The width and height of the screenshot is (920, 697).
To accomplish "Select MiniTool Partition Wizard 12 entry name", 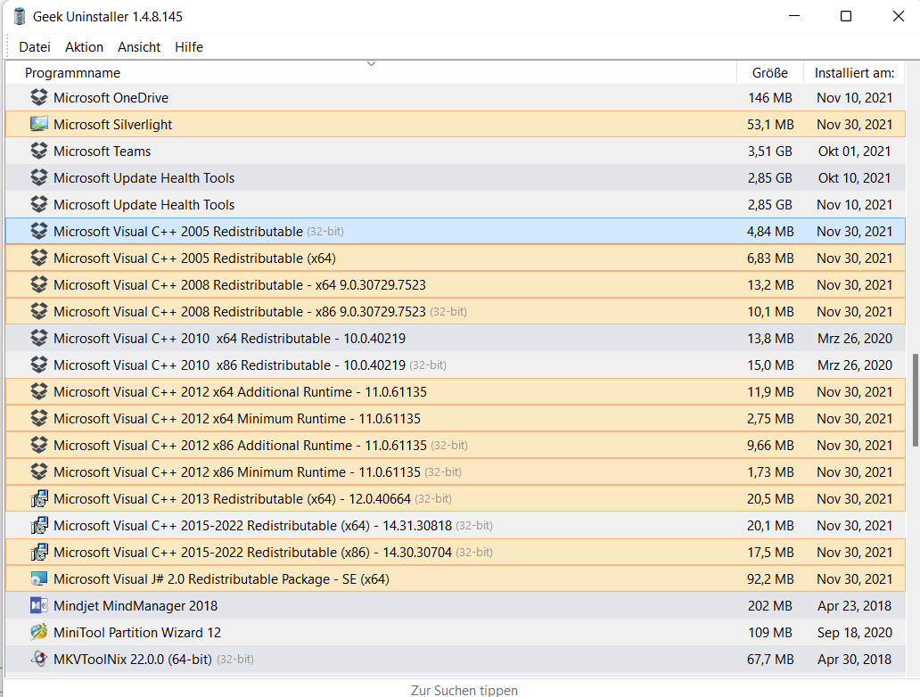I will [x=137, y=633].
